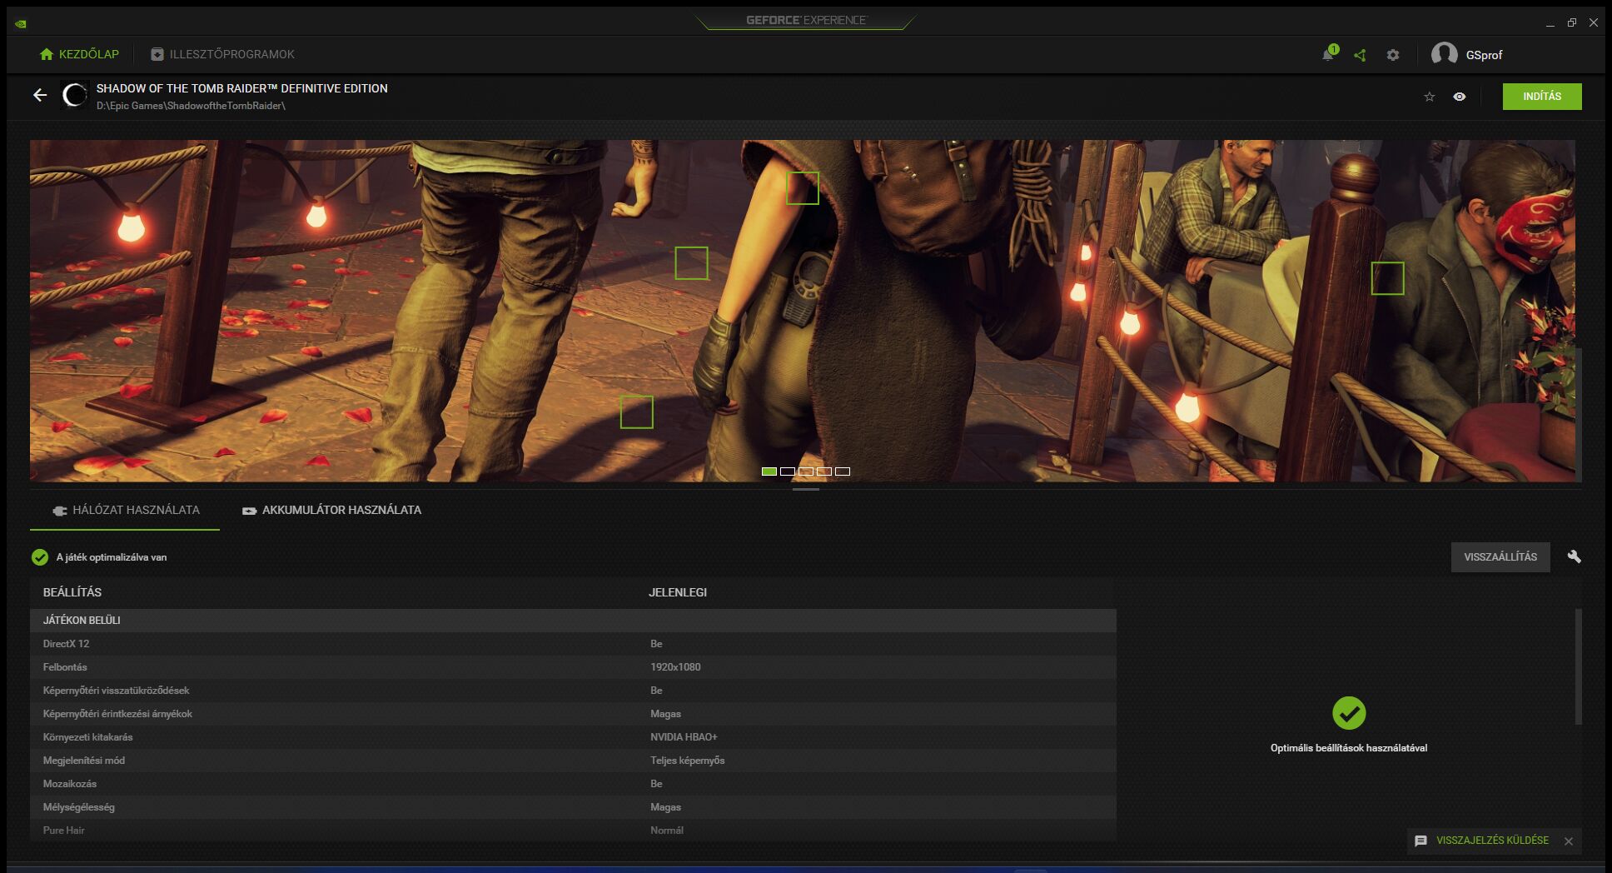This screenshot has width=1612, height=873.
Task: Switch to Akkumulátor használata tab
Action: pos(331,510)
